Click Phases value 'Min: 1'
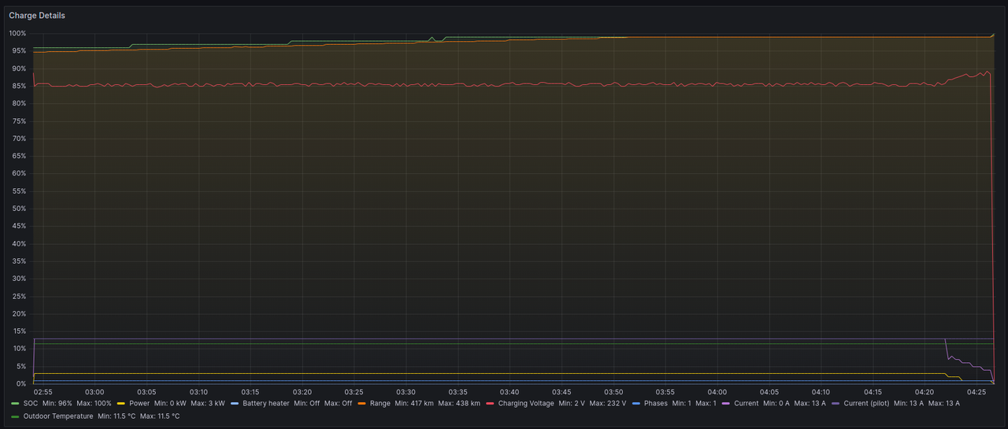Viewport: 1008px width, 429px height. (682, 403)
